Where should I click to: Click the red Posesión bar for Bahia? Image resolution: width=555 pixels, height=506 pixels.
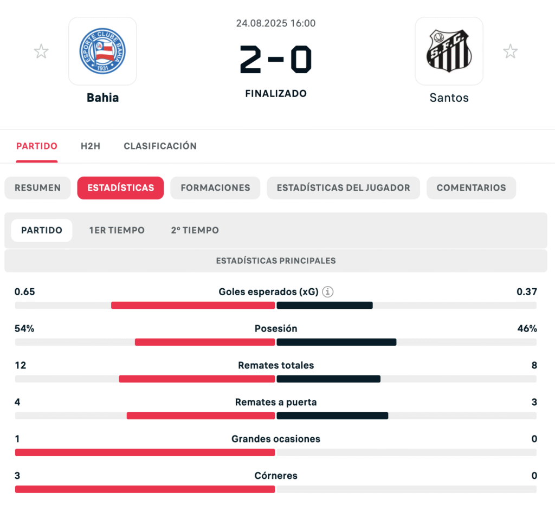[x=205, y=342]
